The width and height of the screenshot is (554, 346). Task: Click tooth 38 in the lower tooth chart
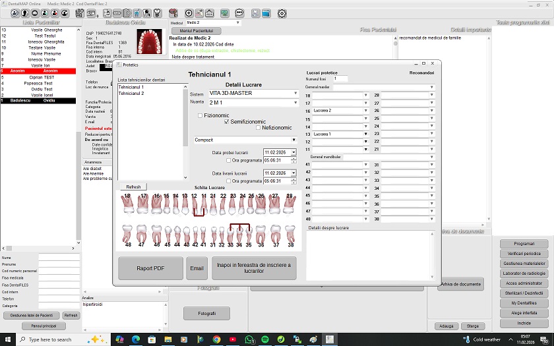click(x=290, y=234)
